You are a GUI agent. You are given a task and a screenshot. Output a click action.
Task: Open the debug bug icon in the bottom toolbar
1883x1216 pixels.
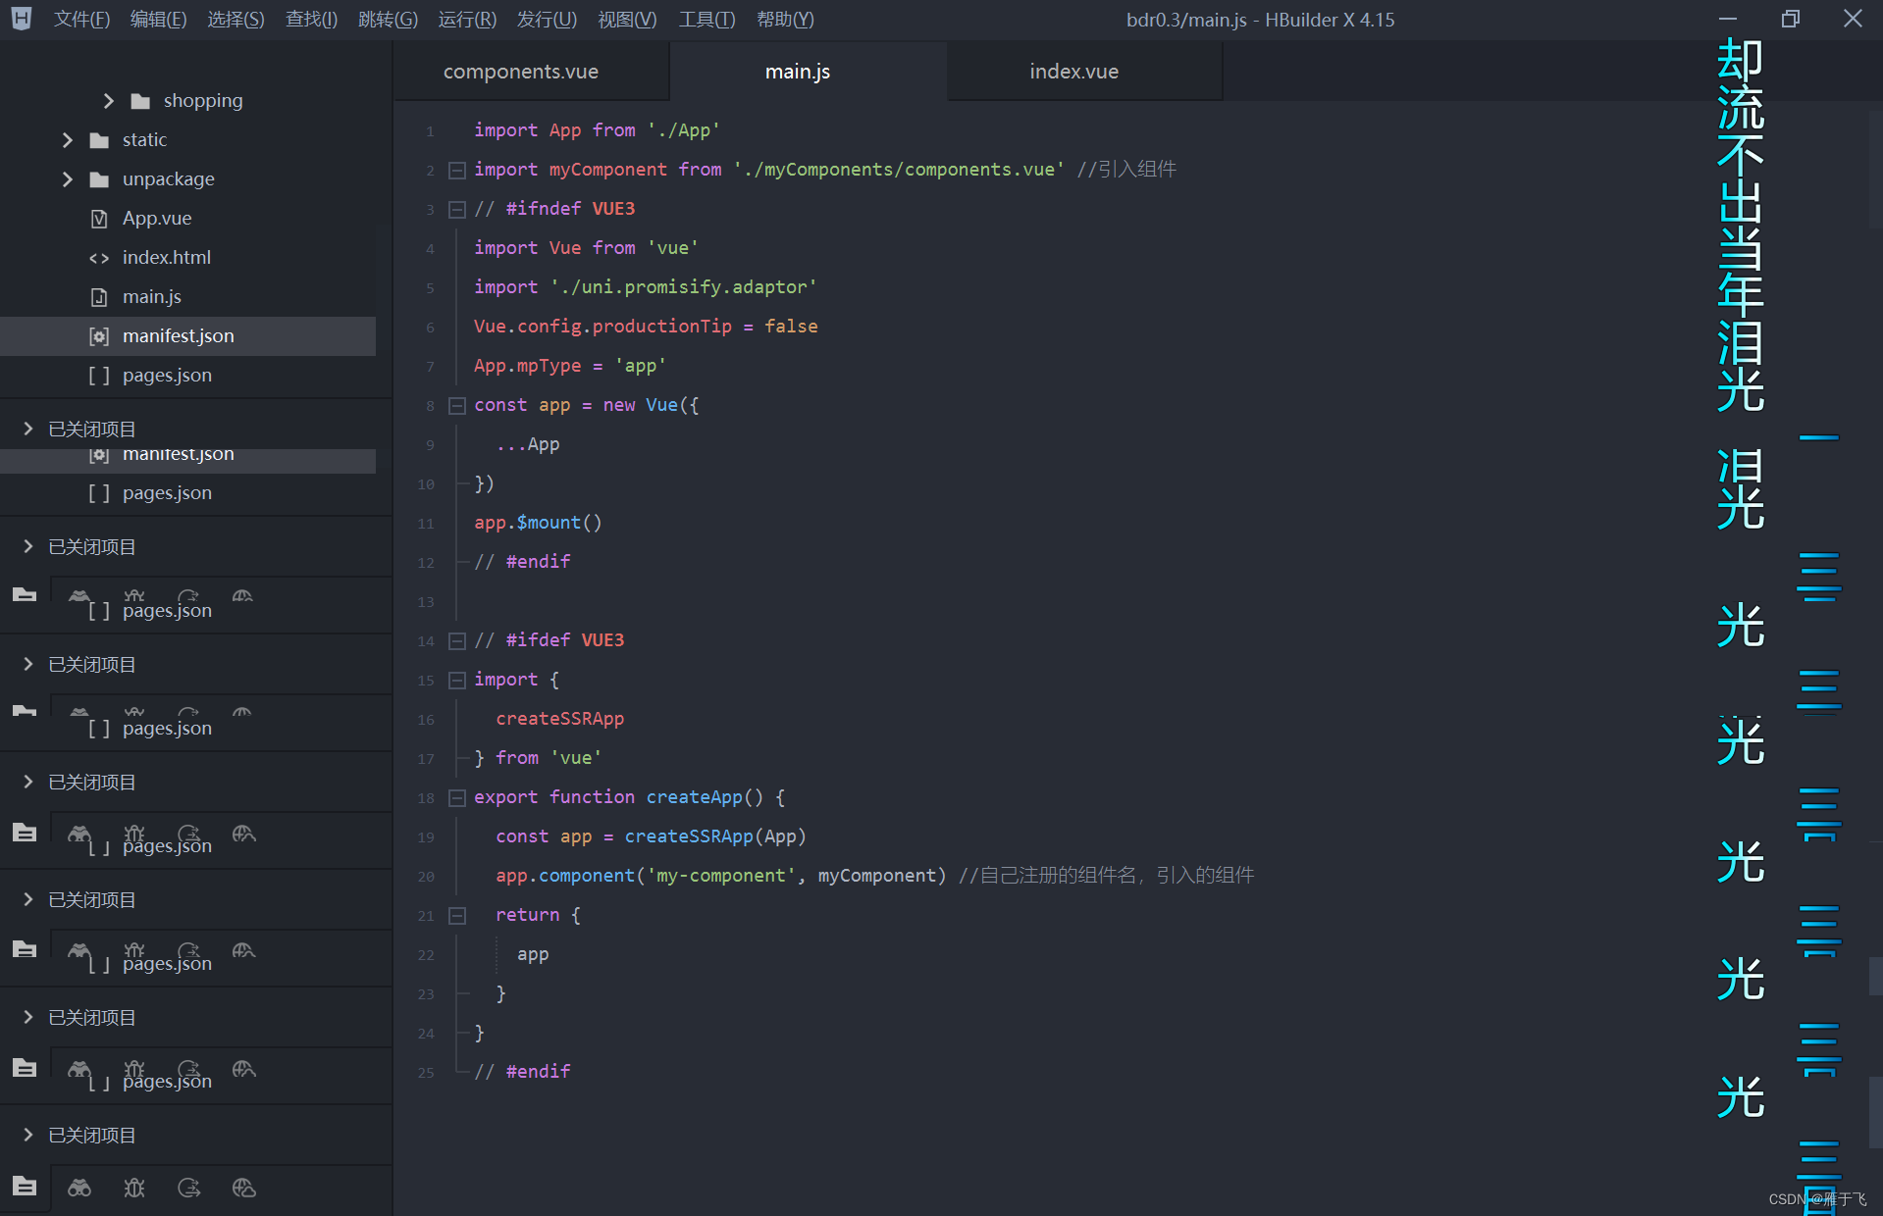pos(134,1188)
